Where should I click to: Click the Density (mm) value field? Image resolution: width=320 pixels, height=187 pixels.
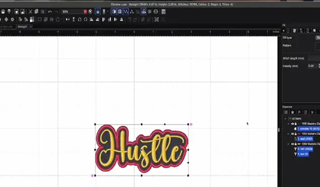[x=312, y=66]
